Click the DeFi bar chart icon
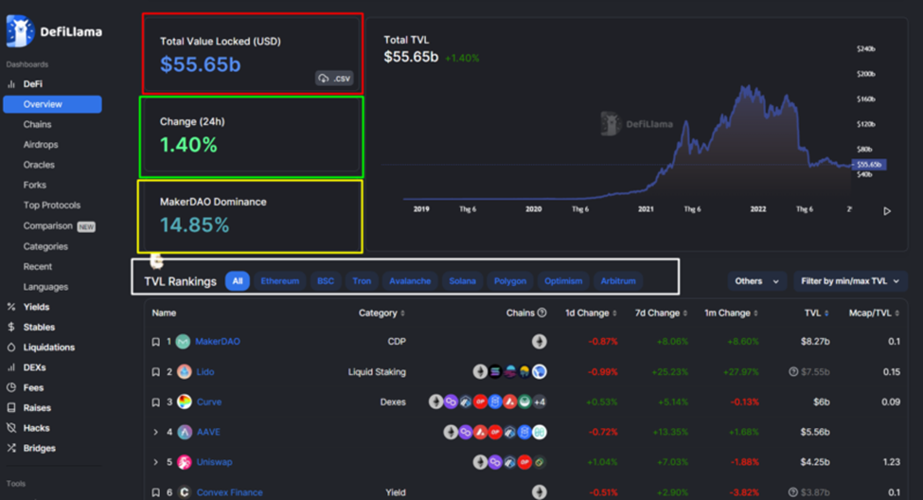The height and width of the screenshot is (500, 923). pyautogui.click(x=11, y=84)
